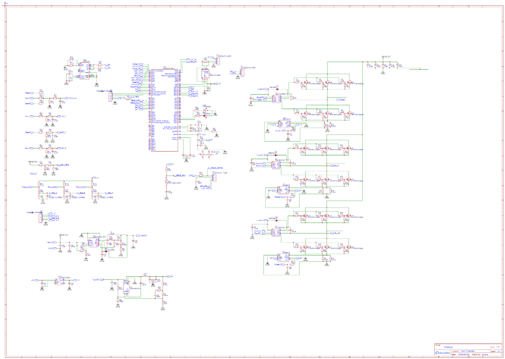
Task: Select the large microcontroller symbol body
Action: (164, 110)
